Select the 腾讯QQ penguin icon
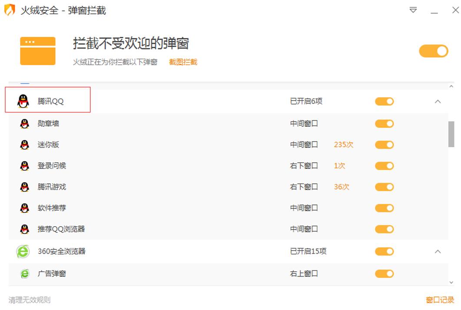Viewport: 461px width, 310px height. [x=23, y=101]
